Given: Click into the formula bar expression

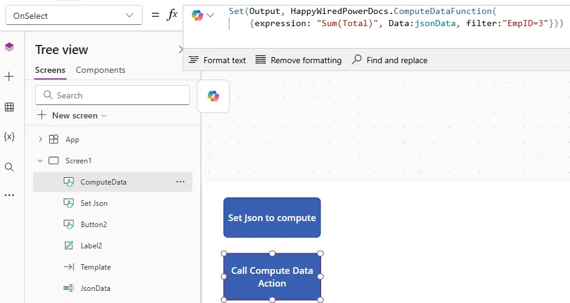Looking at the screenshot, I should [x=396, y=17].
